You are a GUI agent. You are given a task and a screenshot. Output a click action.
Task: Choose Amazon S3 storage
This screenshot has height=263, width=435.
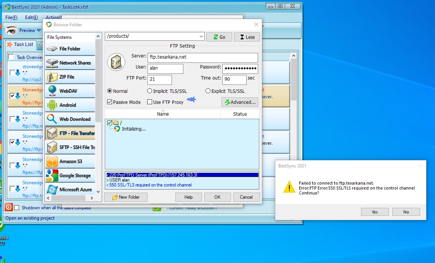[x=70, y=162]
